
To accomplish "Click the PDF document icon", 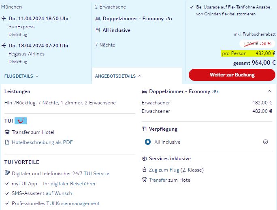I will 7,142.
